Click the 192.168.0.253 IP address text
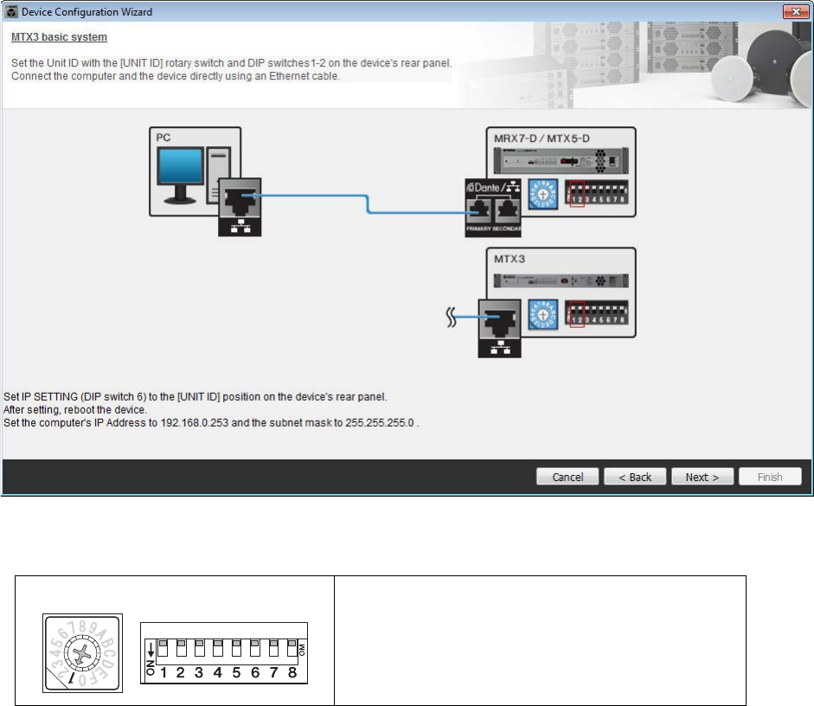Viewport: 814px width, 706px height. (194, 422)
